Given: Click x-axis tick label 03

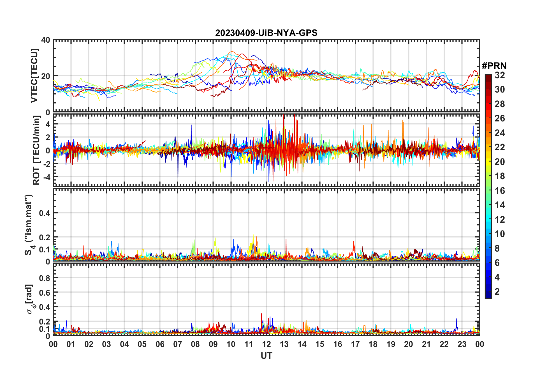Looking at the screenshot, I should [x=106, y=344].
